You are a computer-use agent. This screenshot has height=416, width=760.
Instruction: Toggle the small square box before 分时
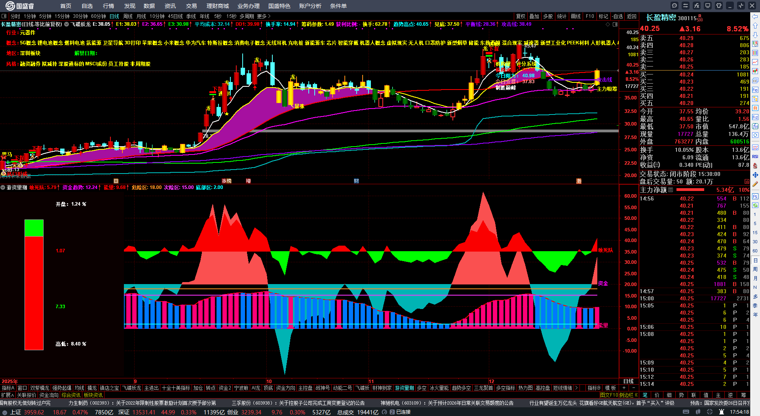4,16
